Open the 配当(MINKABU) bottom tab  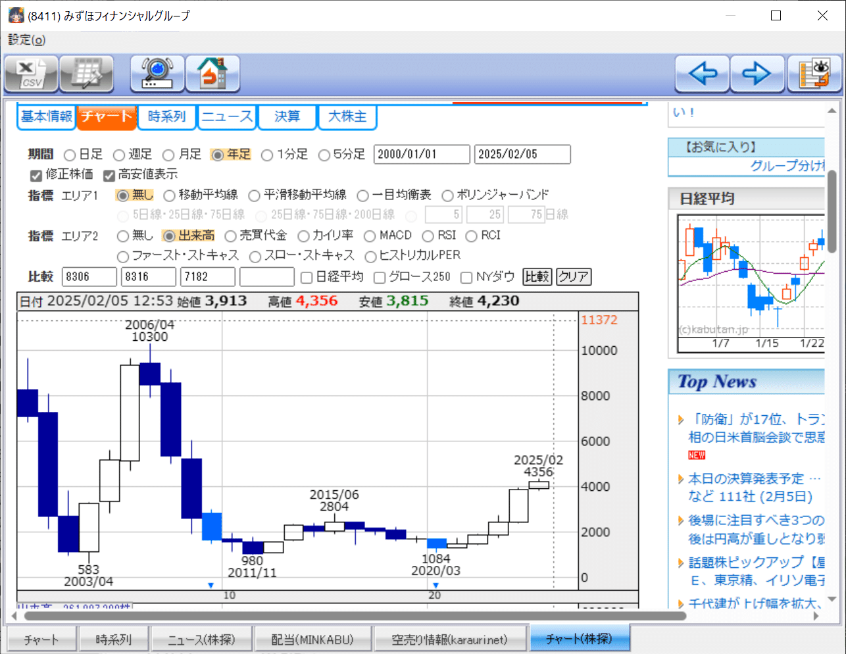312,640
